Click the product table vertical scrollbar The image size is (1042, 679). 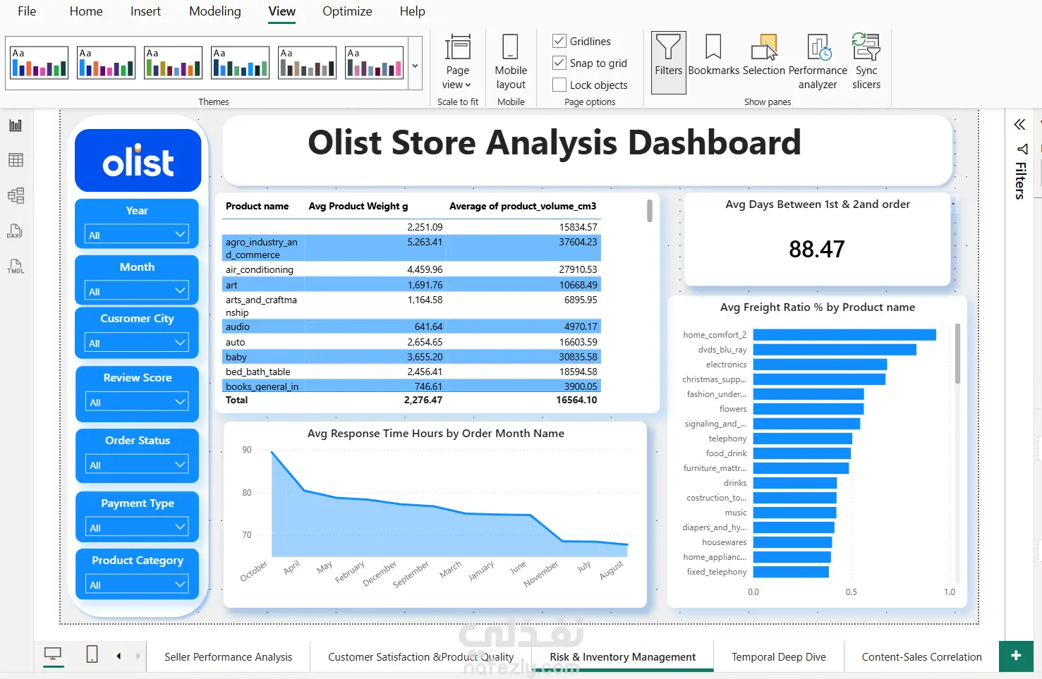click(x=649, y=211)
